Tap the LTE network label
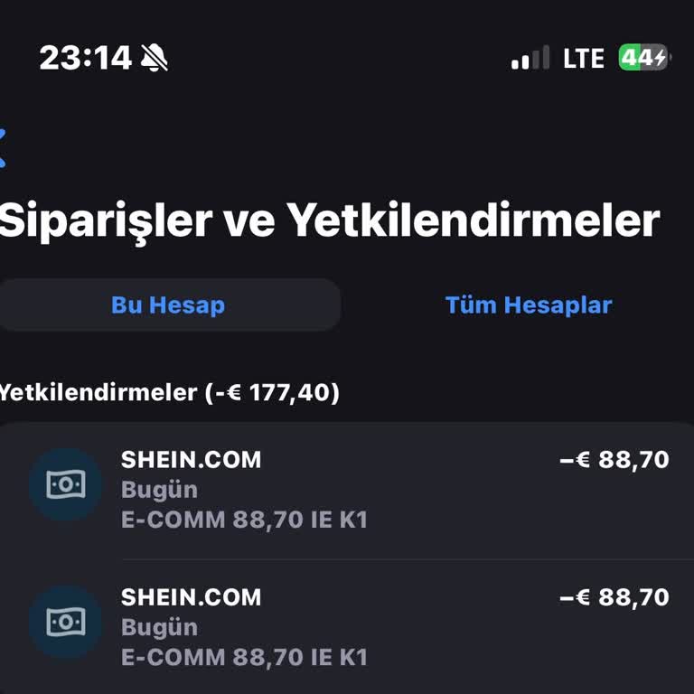 coord(583,59)
